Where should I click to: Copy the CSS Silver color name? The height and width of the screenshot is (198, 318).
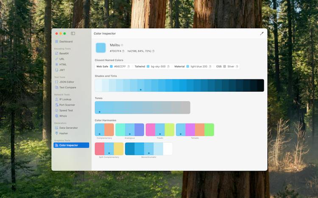coord(237,66)
